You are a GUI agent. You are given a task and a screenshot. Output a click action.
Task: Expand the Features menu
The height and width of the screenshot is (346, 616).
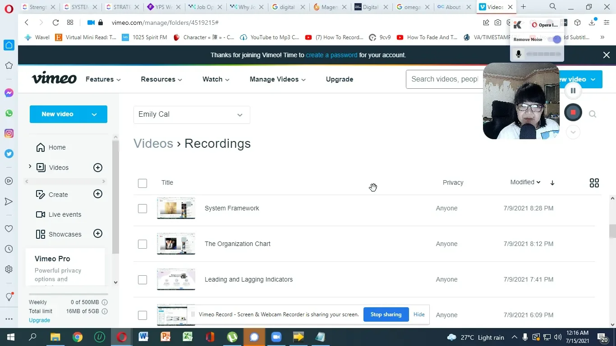coord(103,79)
